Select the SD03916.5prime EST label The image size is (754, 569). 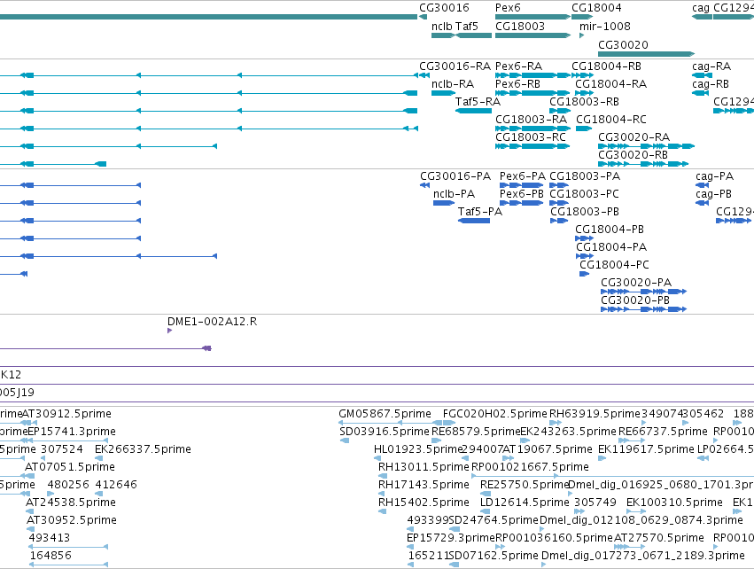385,432
